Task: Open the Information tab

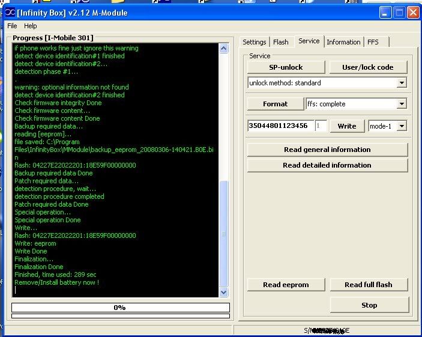Action: 343,42
